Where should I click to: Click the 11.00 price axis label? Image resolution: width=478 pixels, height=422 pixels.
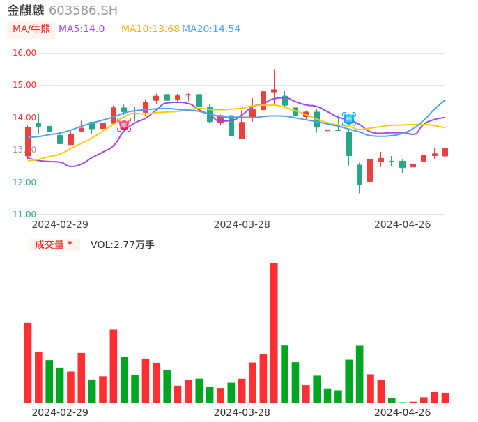pos(24,214)
